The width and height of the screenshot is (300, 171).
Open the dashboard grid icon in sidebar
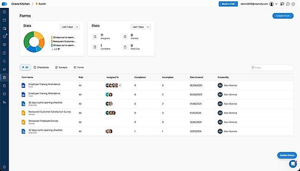4,12
